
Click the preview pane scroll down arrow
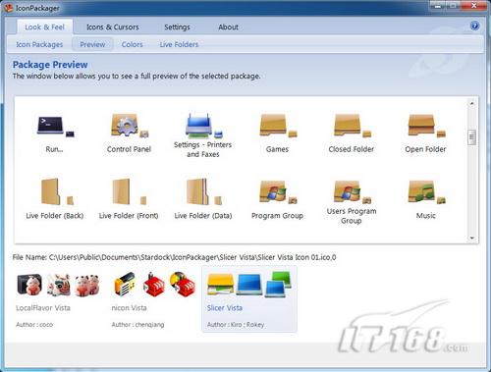[471, 239]
